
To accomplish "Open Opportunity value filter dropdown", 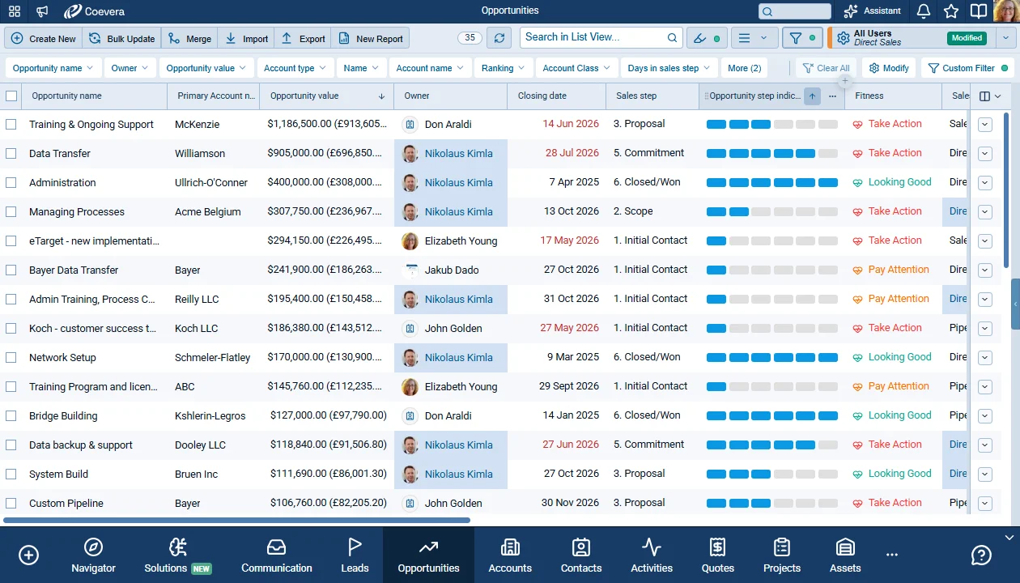I will click(x=206, y=68).
